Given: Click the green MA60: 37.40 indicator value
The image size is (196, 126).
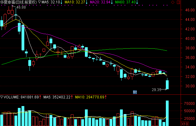Looking at the screenshot, I should point(125,2).
